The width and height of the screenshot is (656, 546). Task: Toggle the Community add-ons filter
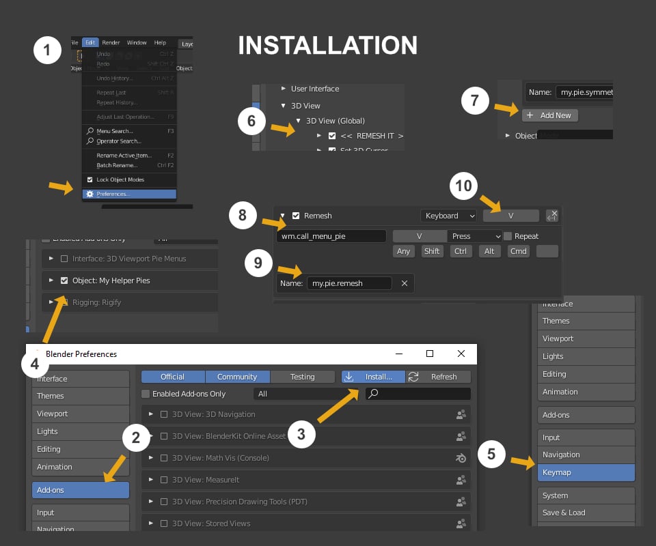(237, 377)
